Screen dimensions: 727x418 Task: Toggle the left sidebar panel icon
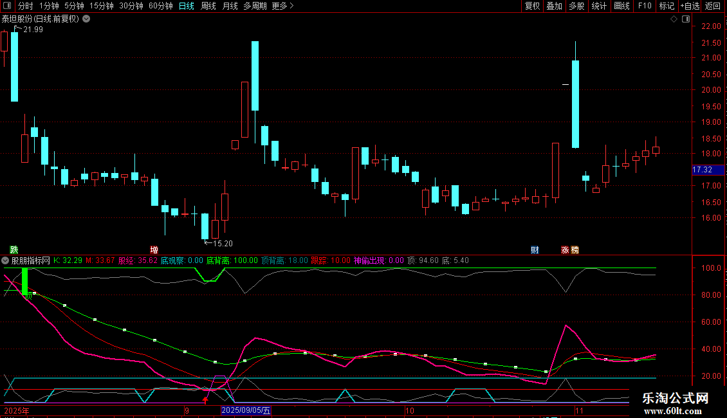[x=8, y=6]
